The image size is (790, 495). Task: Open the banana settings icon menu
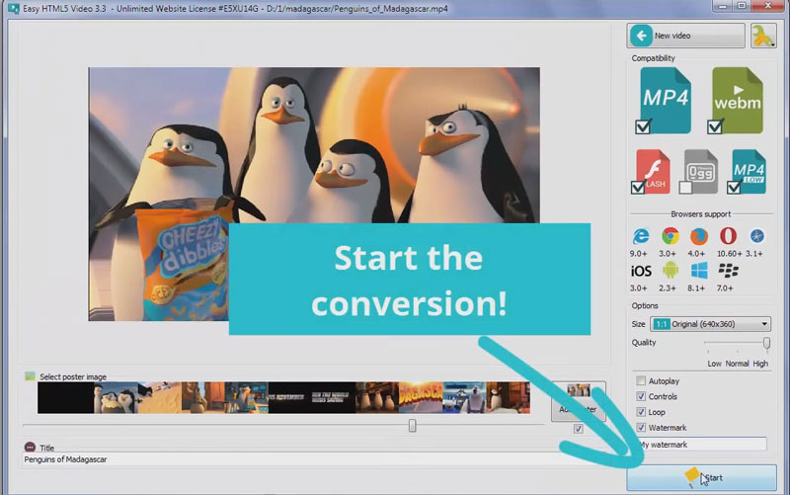point(762,36)
